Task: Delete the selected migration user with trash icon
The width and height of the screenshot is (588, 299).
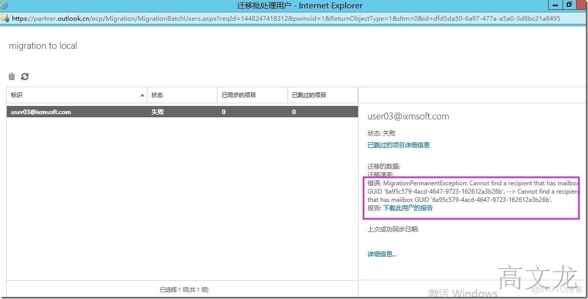Action: click(x=11, y=76)
